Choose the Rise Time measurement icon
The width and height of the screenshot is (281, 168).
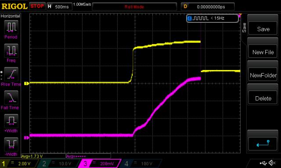click(x=11, y=74)
